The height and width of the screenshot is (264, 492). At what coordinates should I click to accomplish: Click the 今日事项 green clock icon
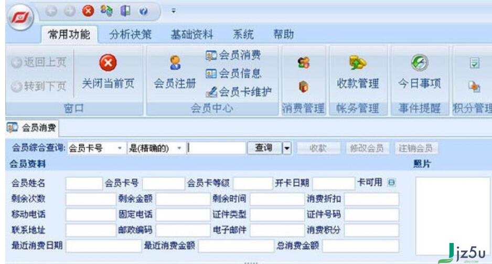point(420,62)
